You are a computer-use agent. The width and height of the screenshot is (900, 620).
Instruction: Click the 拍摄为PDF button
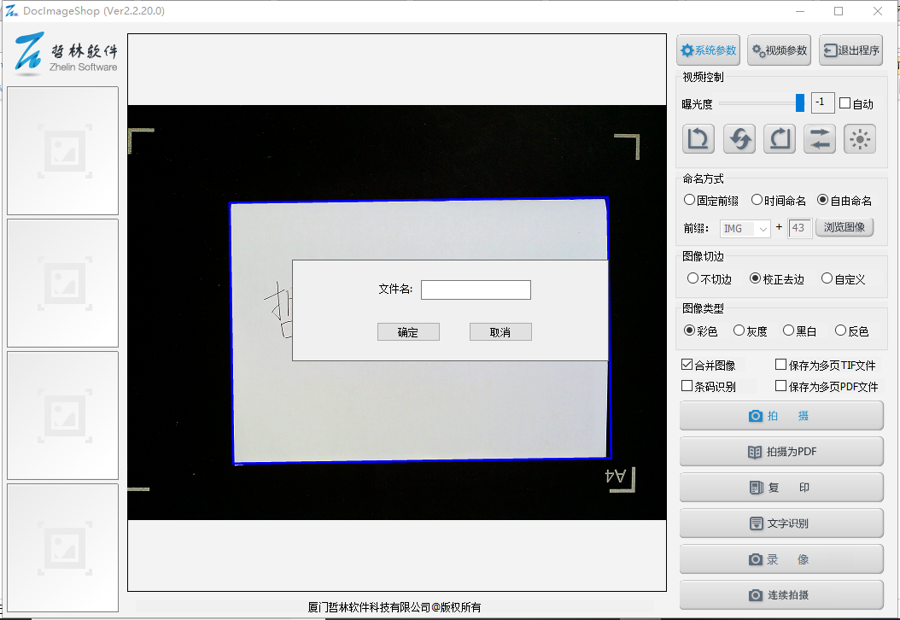pyautogui.click(x=781, y=452)
